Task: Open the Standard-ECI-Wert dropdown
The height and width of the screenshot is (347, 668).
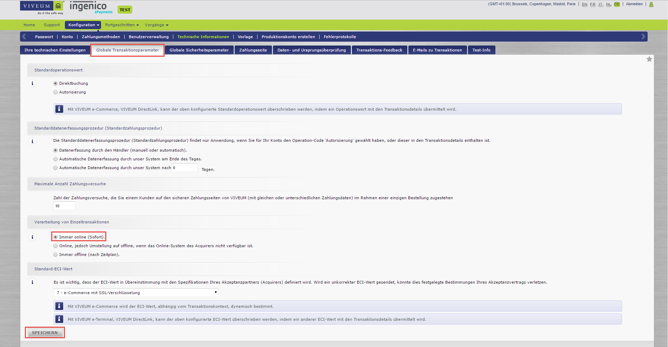Action: click(x=136, y=293)
